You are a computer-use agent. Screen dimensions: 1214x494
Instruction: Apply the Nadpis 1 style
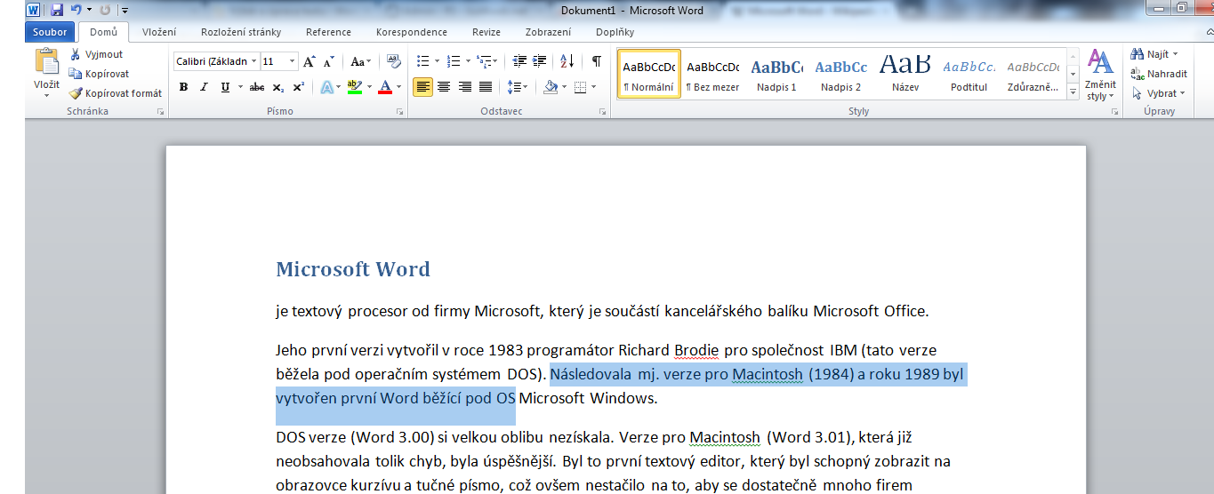click(777, 74)
